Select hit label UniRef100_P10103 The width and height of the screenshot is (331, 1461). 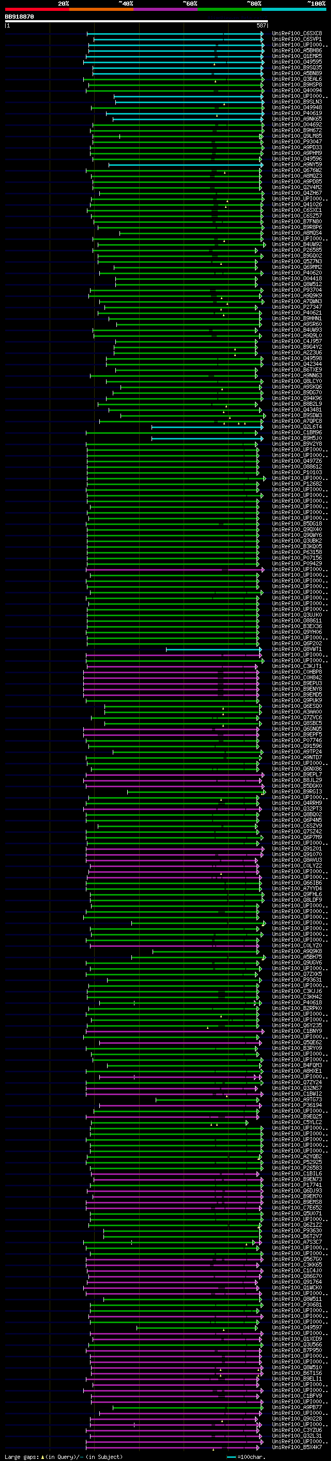click(297, 473)
